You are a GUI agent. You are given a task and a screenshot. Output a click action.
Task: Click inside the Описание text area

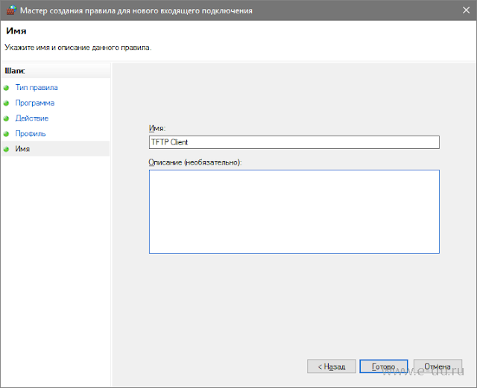[294, 212]
